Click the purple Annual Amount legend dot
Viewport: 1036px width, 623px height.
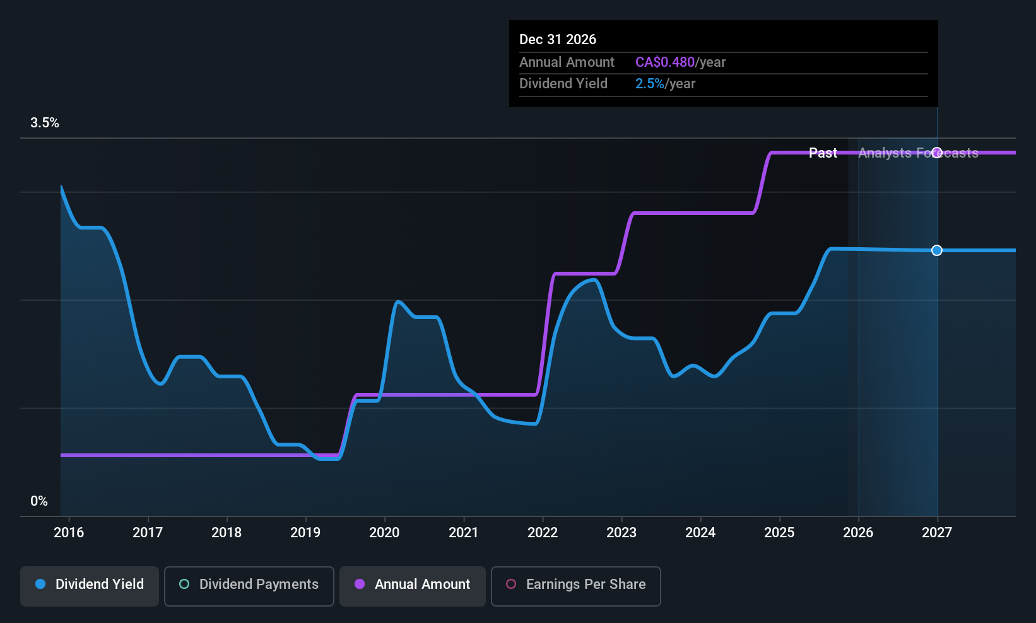(x=359, y=585)
